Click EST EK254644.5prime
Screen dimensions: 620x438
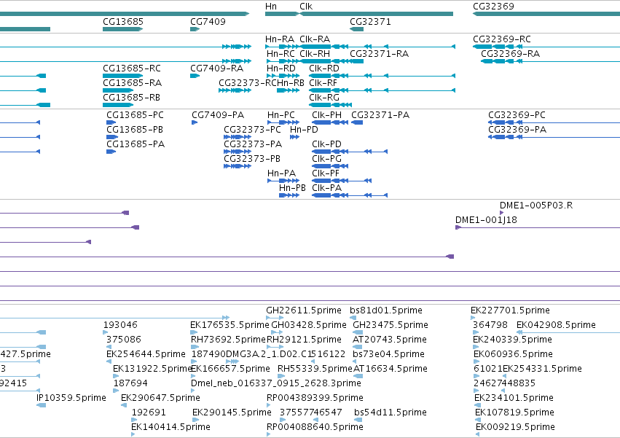click(146, 354)
